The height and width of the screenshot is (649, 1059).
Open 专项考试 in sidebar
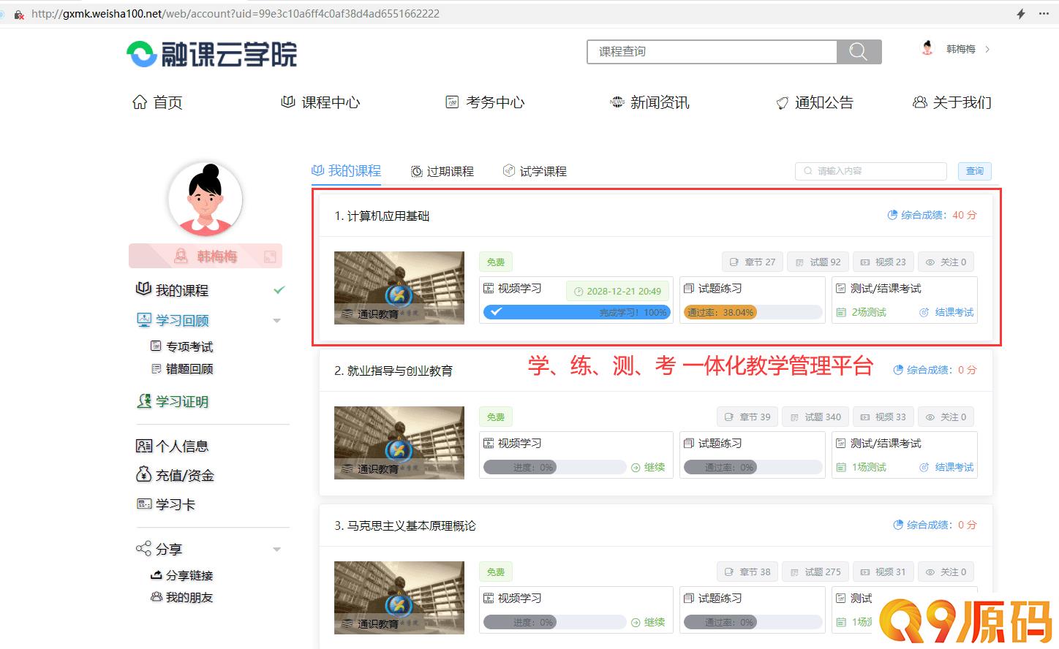point(181,346)
